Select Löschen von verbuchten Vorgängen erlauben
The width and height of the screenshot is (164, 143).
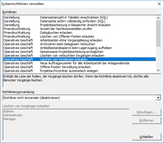pyautogui.click(x=79, y=55)
